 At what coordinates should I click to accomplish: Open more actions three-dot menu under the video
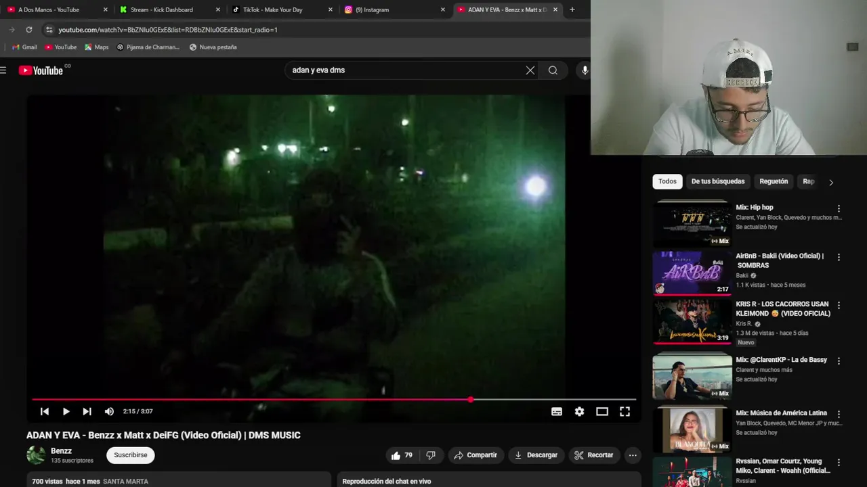pyautogui.click(x=633, y=455)
